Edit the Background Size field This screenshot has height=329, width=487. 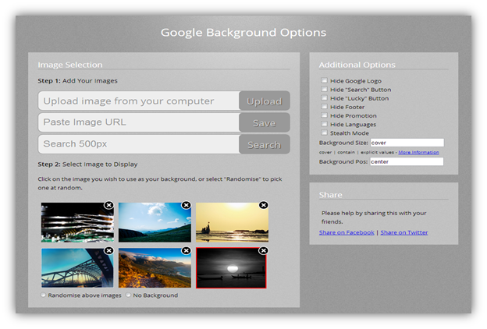click(407, 143)
